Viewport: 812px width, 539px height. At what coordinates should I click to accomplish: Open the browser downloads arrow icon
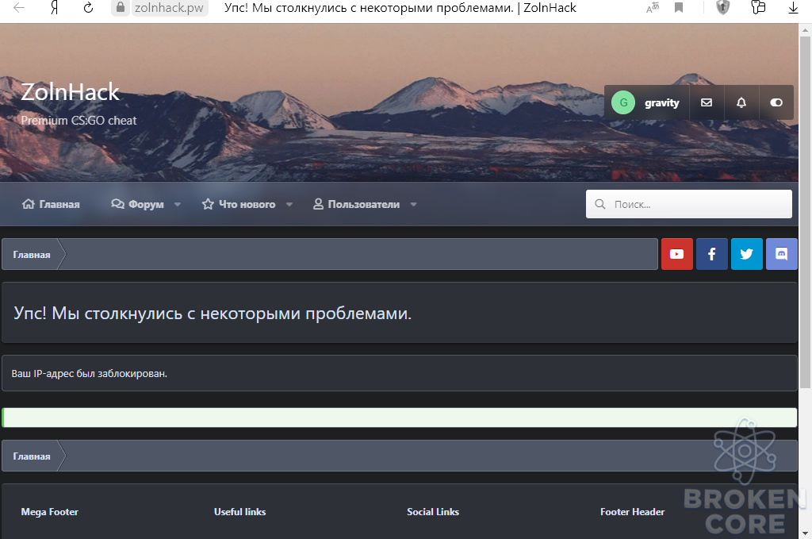793,8
